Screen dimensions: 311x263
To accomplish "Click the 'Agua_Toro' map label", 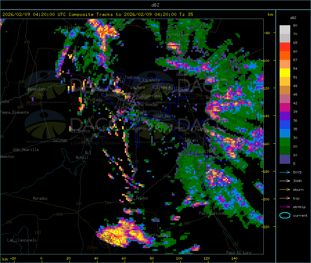I will click(x=37, y=89).
